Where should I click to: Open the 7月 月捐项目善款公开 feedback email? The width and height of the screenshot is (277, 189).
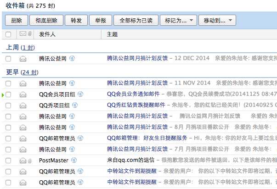click(137, 149)
